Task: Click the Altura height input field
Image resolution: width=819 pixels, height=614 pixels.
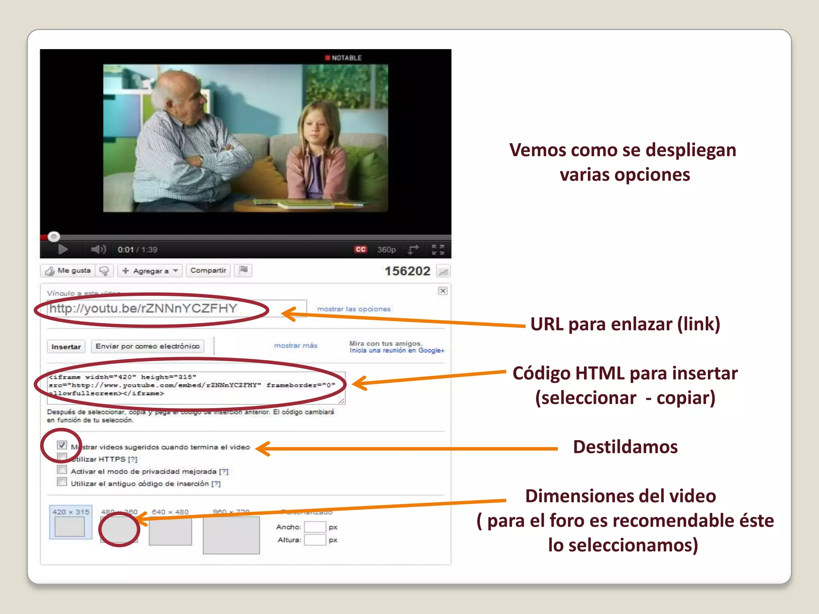Action: 315,540
